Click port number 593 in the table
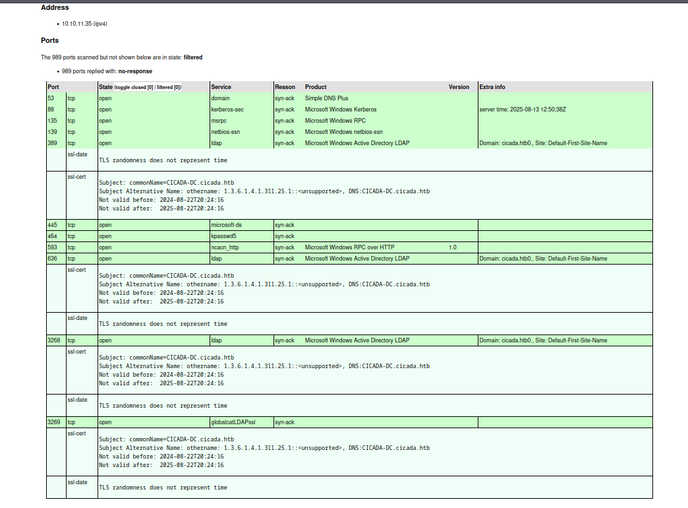688x508 pixels. click(x=52, y=247)
